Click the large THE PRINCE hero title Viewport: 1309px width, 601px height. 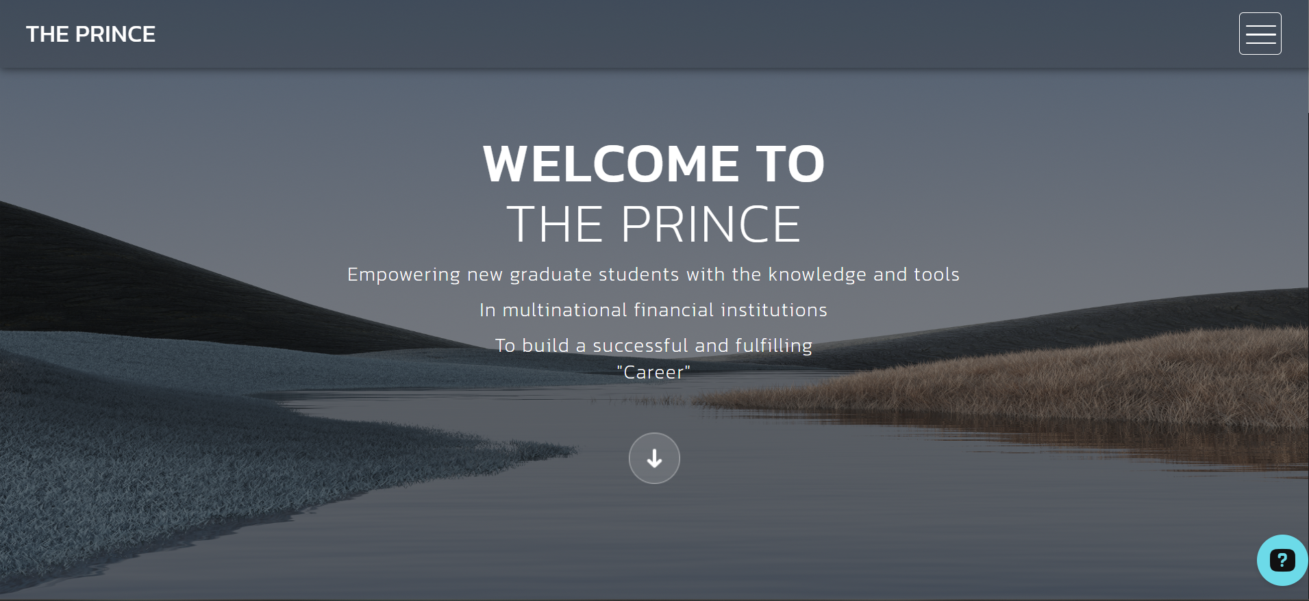click(654, 224)
